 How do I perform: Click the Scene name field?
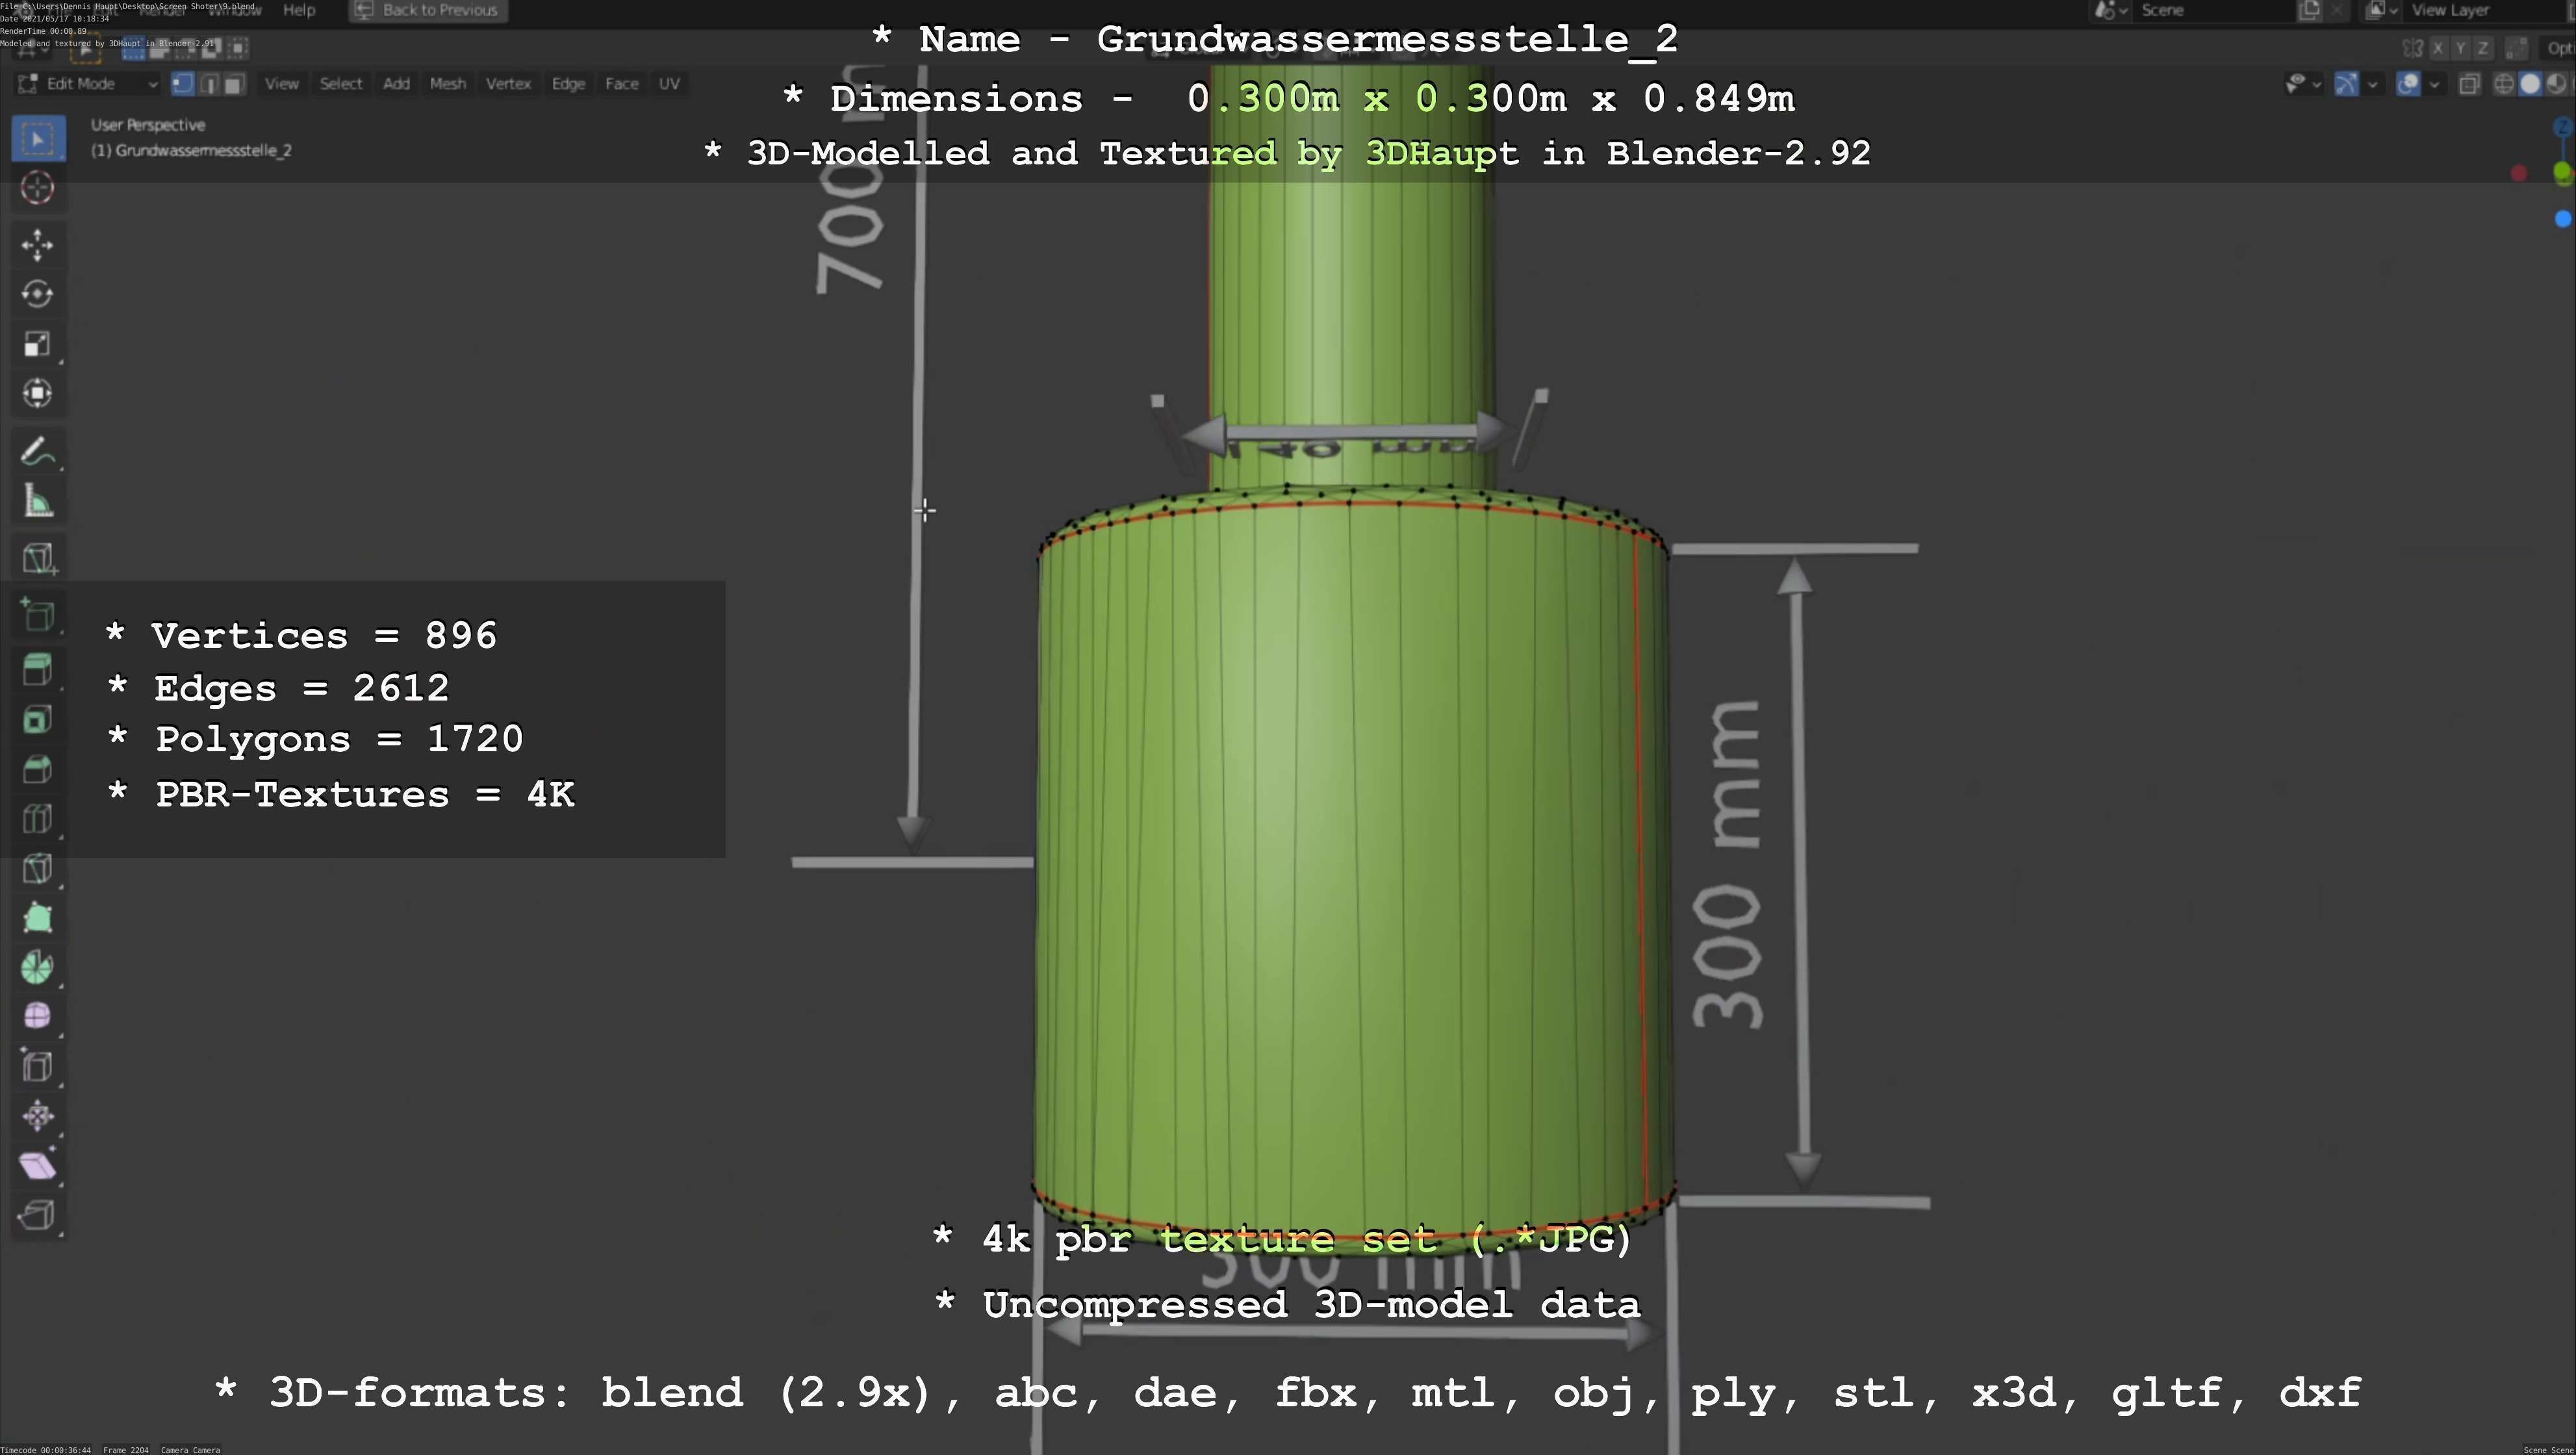tap(2215, 10)
